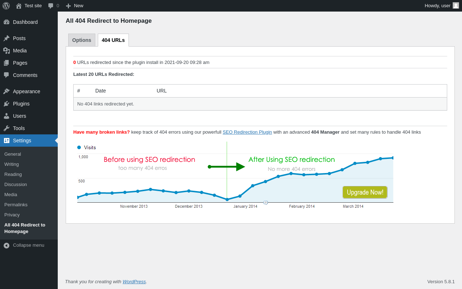Click the Pages icon in sidebar
Screen dimensions: 462x289
click(x=6, y=63)
